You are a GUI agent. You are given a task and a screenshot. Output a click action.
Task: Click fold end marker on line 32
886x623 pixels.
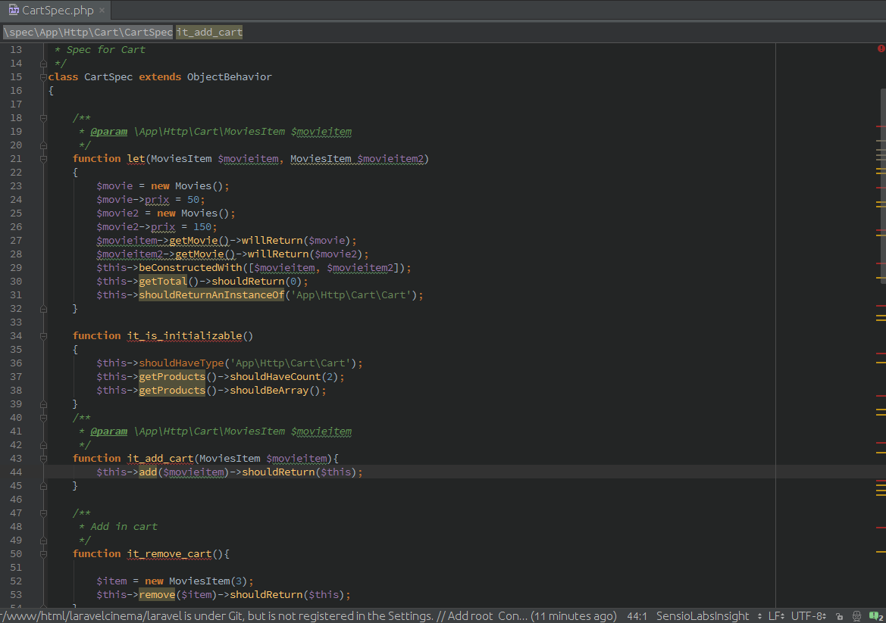[x=43, y=309]
